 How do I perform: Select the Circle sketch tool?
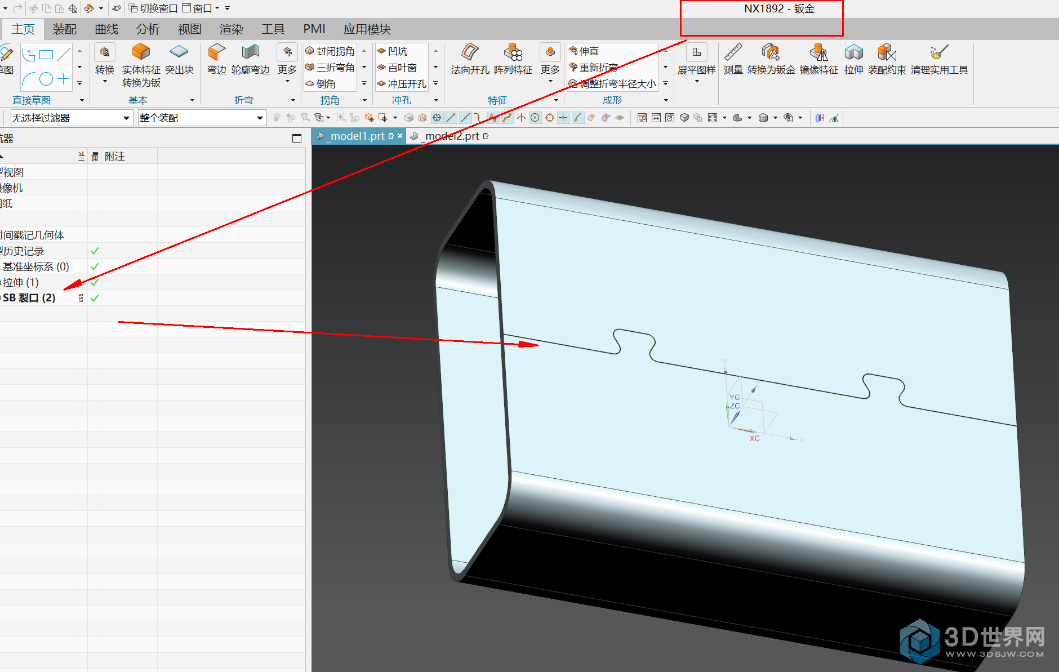coord(47,79)
